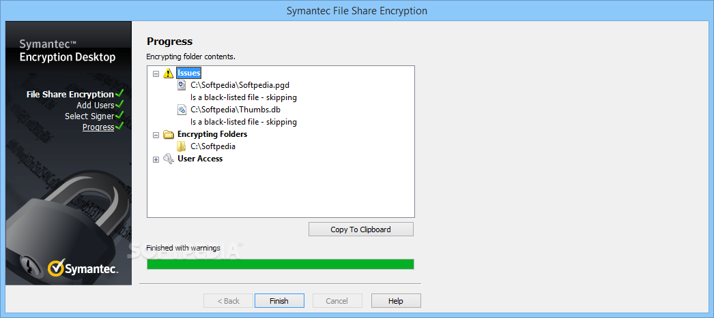
Task: Select the Encrypting Folders heading
Action: point(212,134)
